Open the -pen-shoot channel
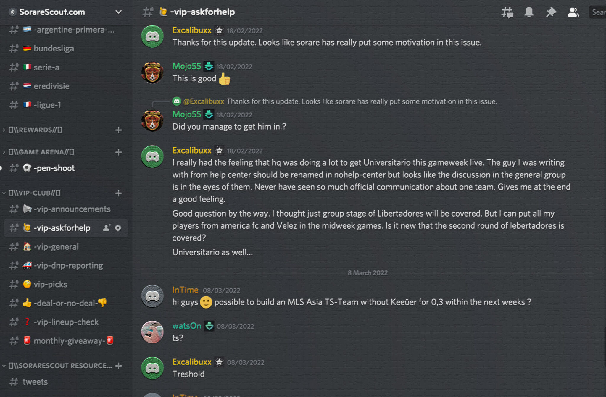 54,168
